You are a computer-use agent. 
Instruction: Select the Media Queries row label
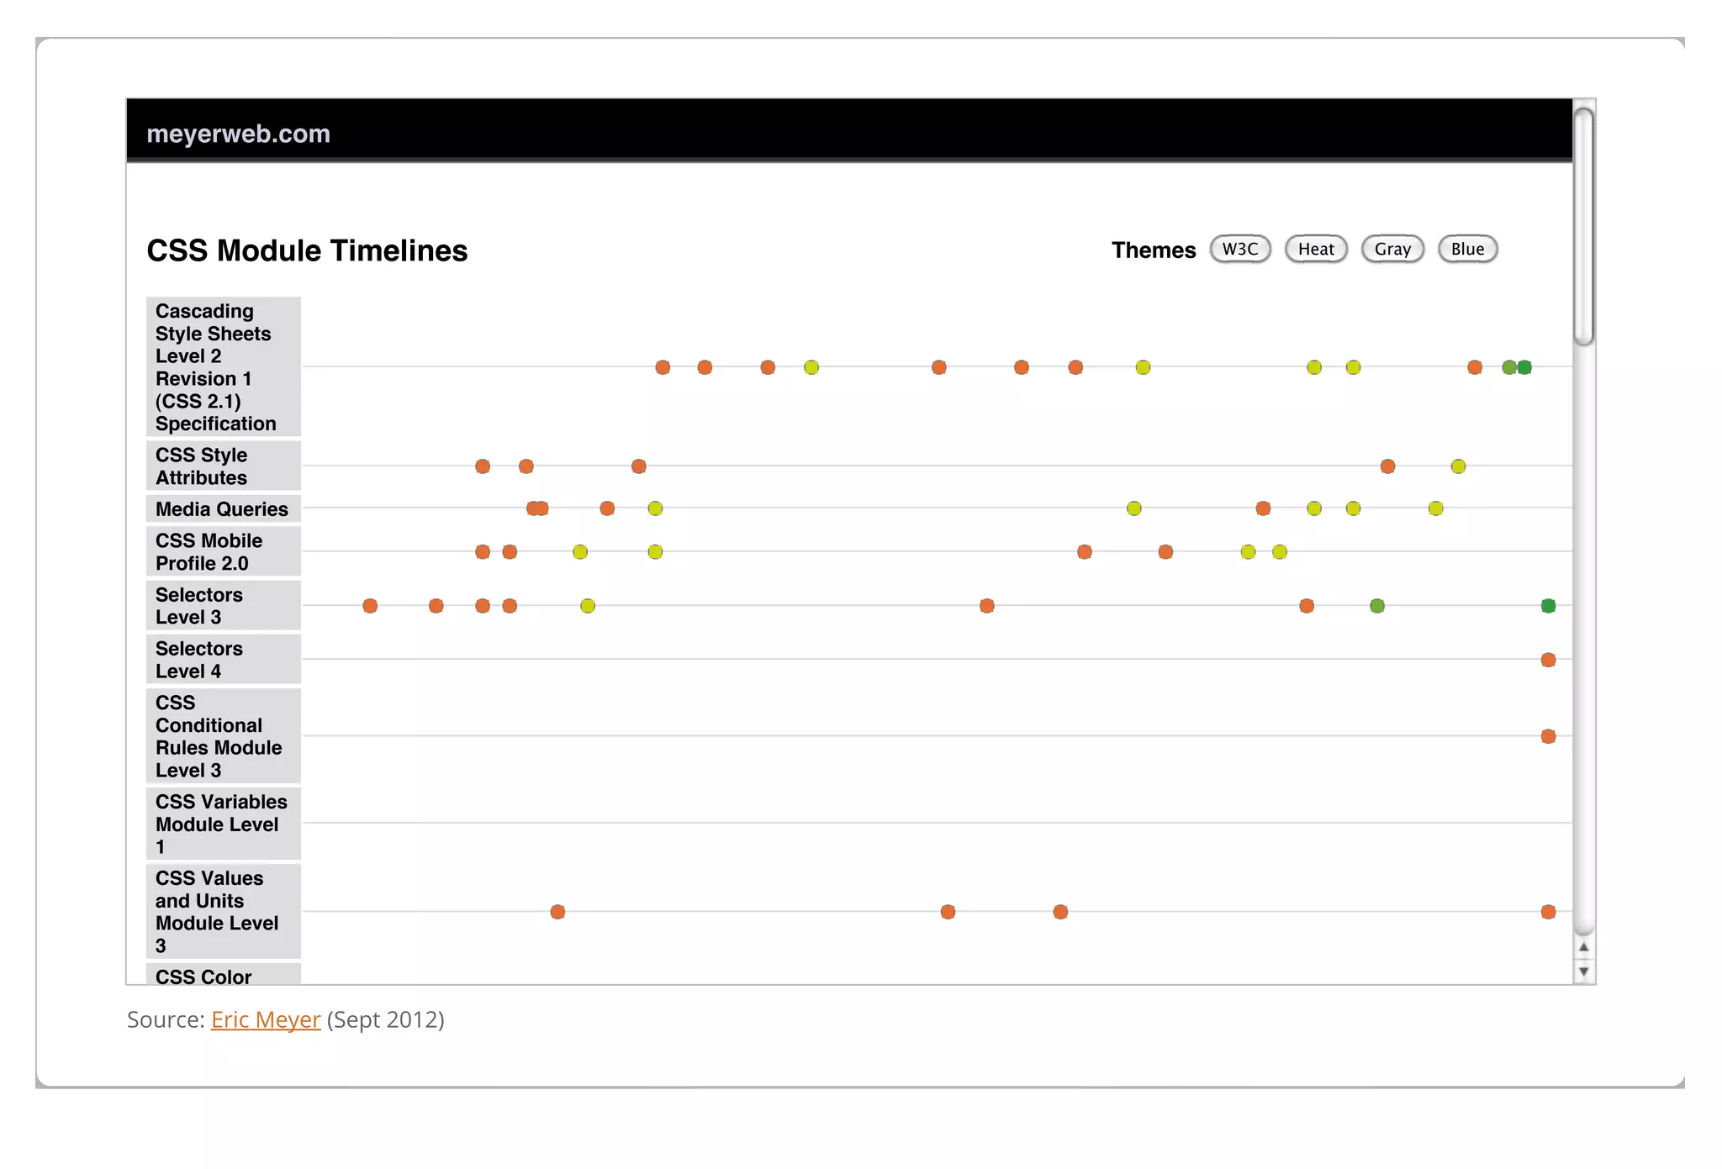pyautogui.click(x=222, y=509)
